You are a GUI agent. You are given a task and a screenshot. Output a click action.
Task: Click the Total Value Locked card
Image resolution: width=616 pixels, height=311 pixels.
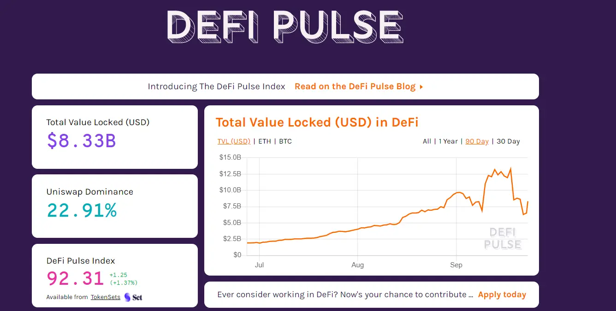(114, 137)
